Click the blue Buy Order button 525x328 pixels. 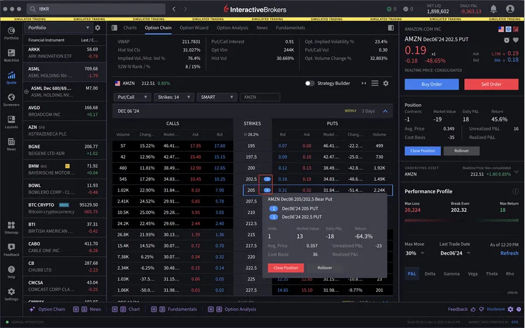(432, 85)
